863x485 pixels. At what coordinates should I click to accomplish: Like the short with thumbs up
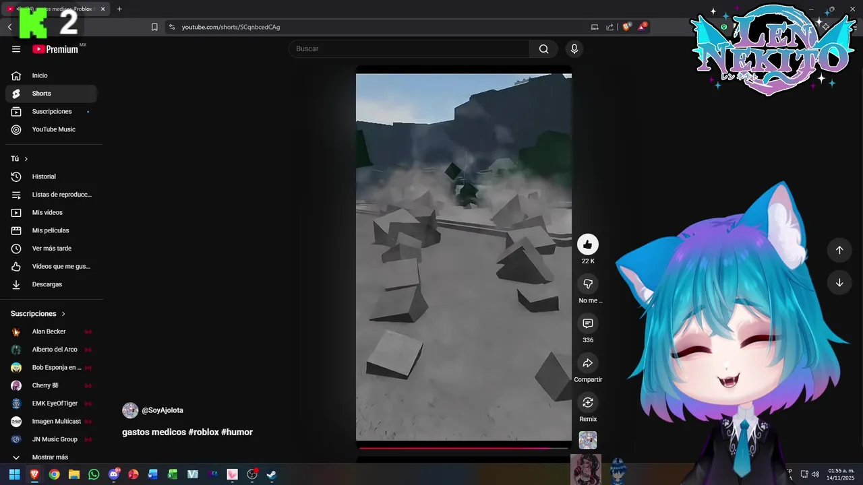tap(588, 245)
